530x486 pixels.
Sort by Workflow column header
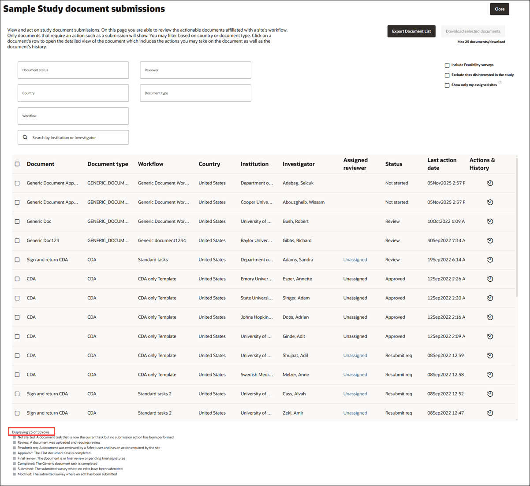150,164
